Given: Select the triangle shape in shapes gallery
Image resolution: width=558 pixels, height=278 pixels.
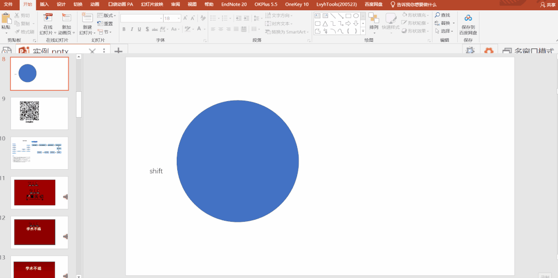Looking at the screenshot, I should (x=325, y=23).
